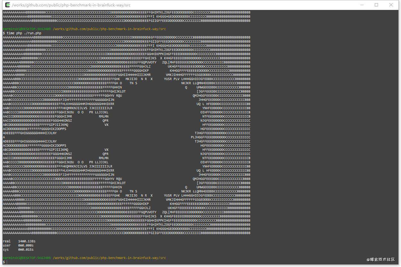401x267 pixels.
Task: Click the window title path text
Action: 71,5
